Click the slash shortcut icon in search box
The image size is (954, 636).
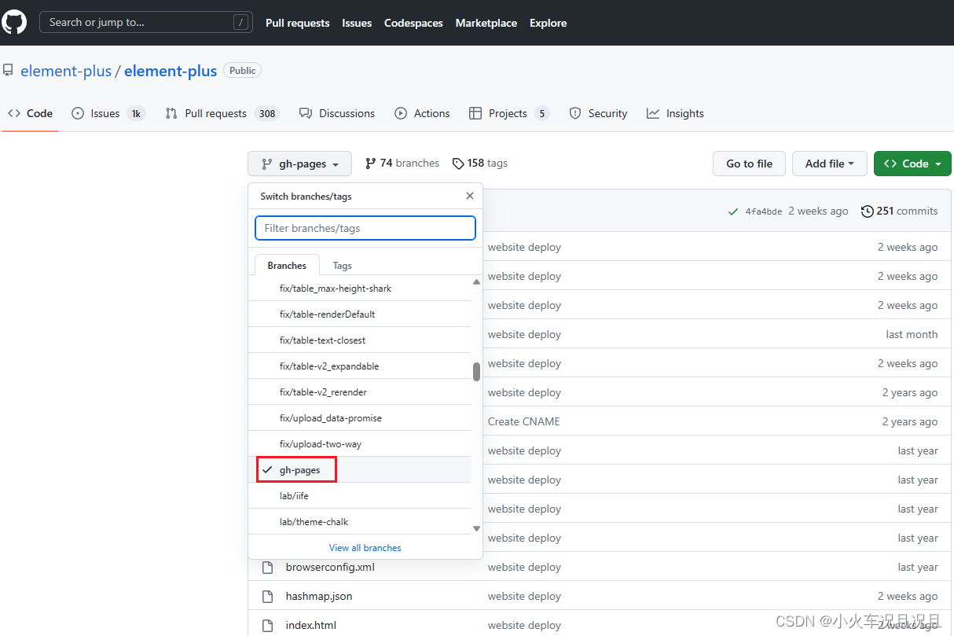tap(240, 23)
